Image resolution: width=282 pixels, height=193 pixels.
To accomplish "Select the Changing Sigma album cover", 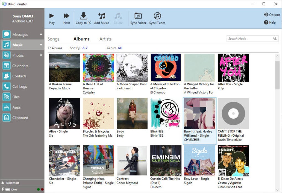I will point(98,161).
